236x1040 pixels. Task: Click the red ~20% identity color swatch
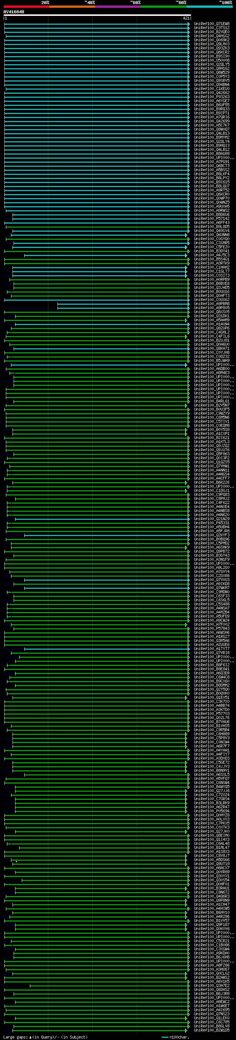pos(26,7)
